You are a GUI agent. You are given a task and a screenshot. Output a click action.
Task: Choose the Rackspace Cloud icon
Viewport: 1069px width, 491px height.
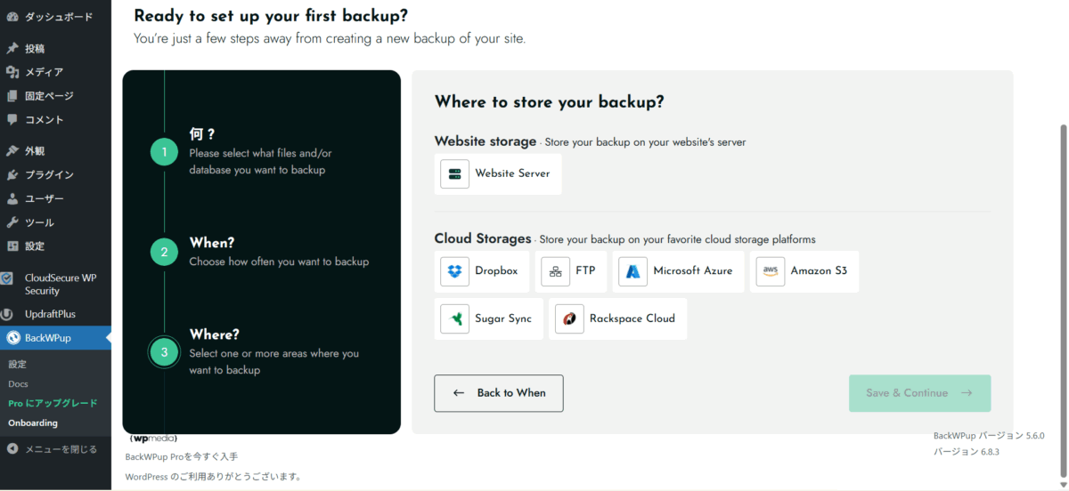tap(569, 318)
